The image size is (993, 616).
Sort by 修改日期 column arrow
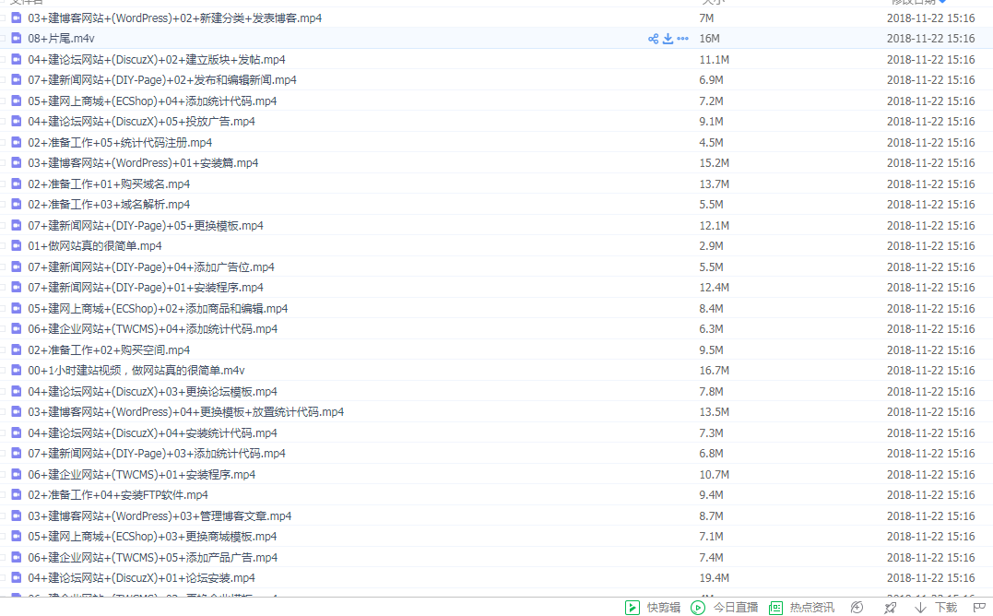(941, 3)
